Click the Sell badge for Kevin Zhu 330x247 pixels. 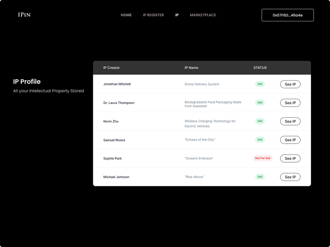pyautogui.click(x=260, y=121)
